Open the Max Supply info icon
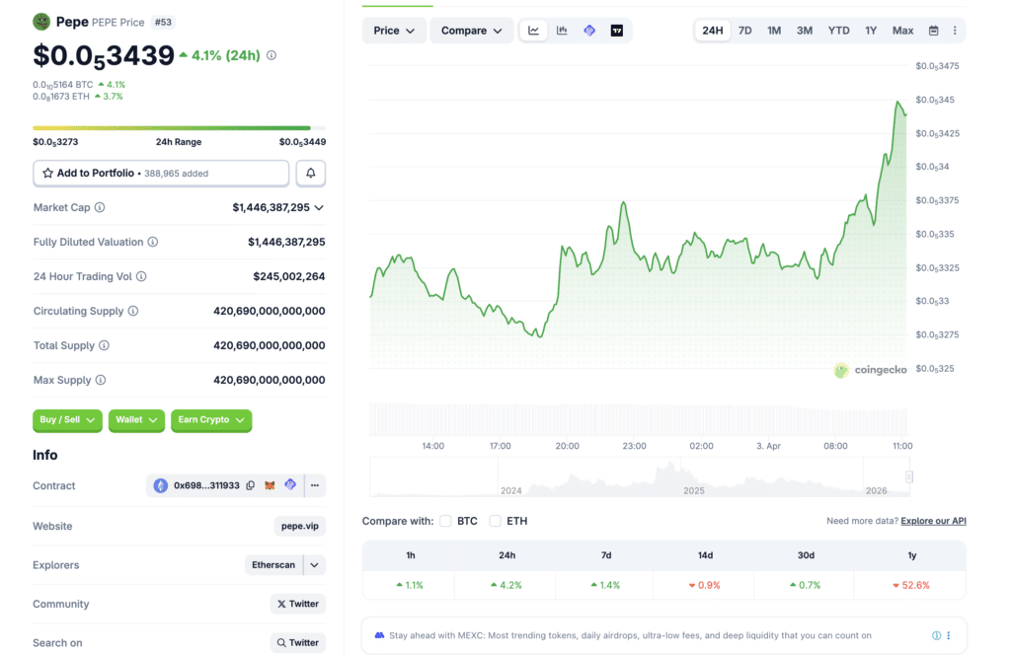This screenshot has width=1011, height=655. (x=101, y=380)
